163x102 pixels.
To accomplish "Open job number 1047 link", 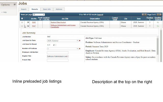I will pyautogui.click(x=34, y=26).
